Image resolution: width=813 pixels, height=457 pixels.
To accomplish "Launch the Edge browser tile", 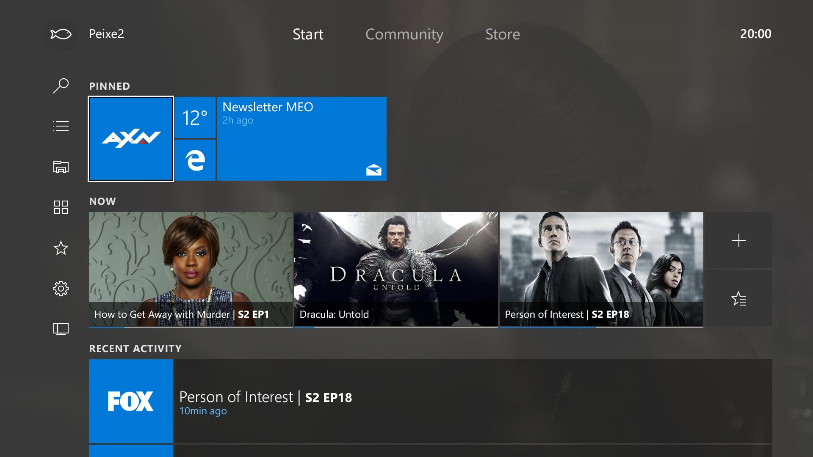I will point(195,160).
